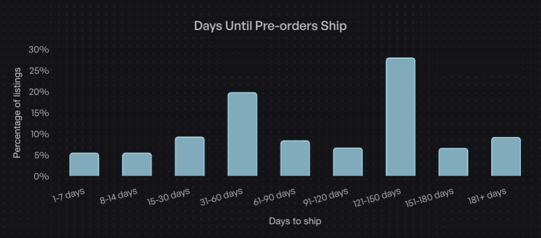Click the Days to ship axis title

[295, 221]
